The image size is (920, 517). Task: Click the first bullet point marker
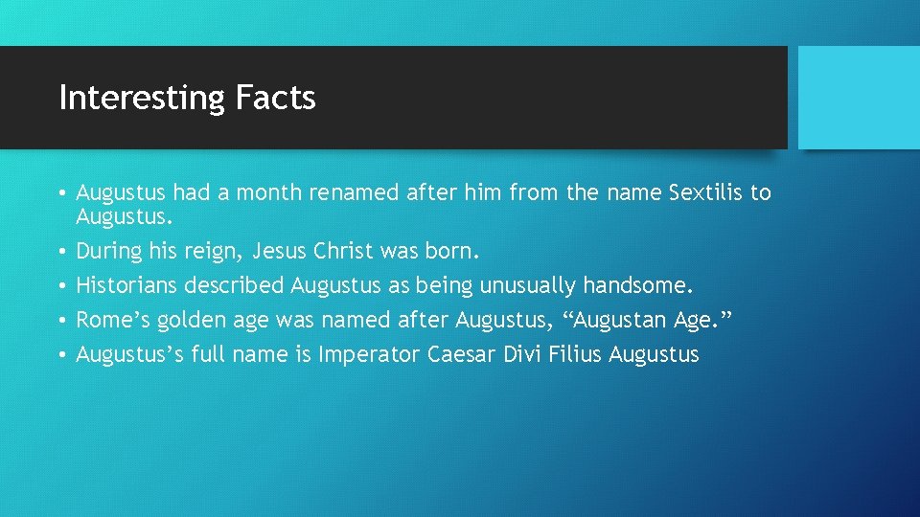[x=62, y=192]
